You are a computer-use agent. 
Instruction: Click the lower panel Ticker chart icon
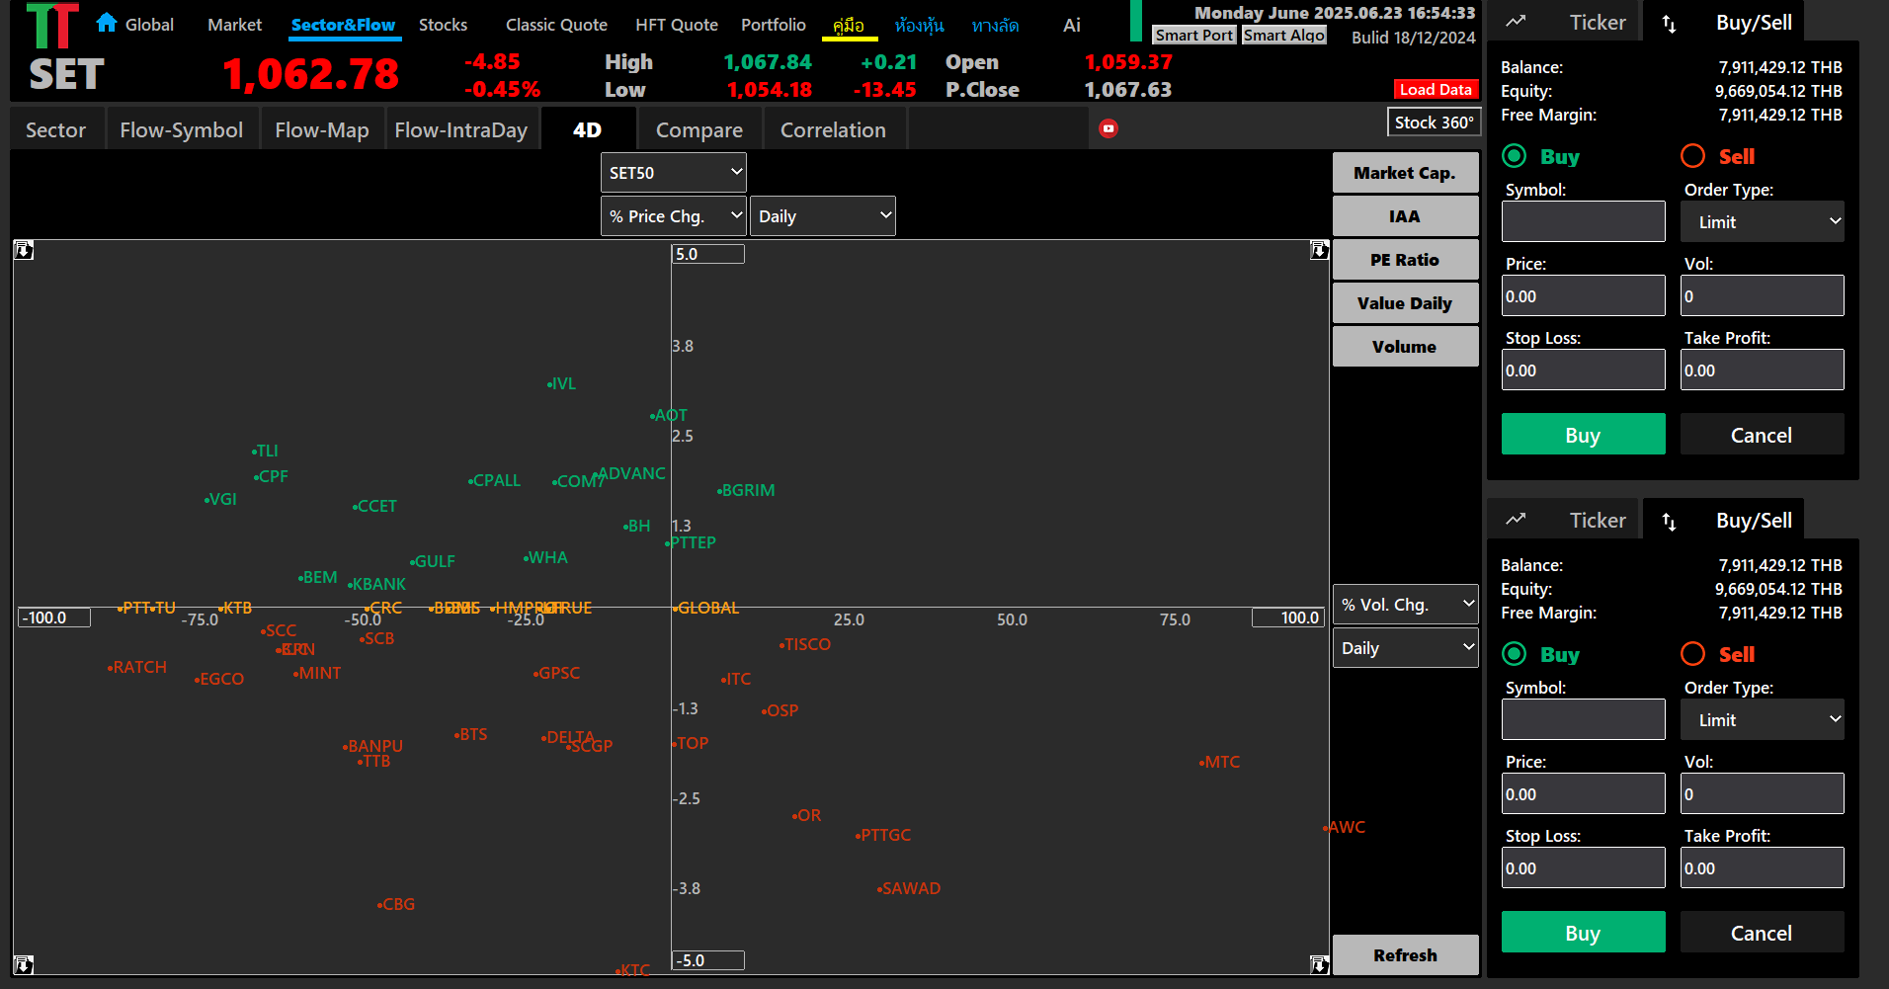point(1516,520)
